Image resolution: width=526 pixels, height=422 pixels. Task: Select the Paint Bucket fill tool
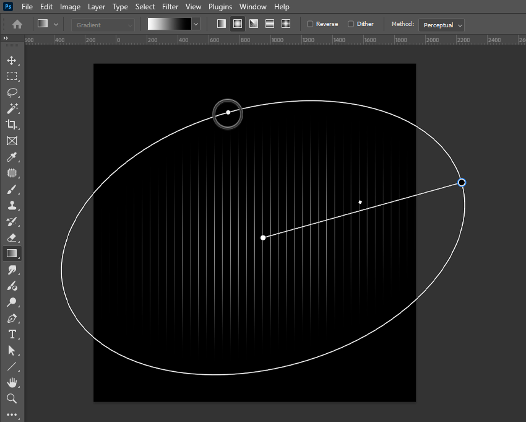(x=12, y=286)
